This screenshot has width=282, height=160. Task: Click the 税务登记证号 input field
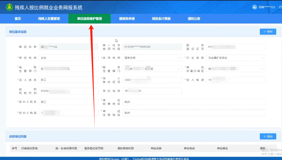tap(236, 47)
